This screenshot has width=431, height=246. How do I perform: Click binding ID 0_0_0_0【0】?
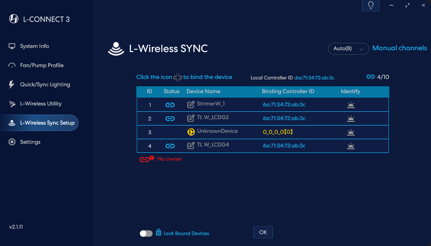coord(277,132)
